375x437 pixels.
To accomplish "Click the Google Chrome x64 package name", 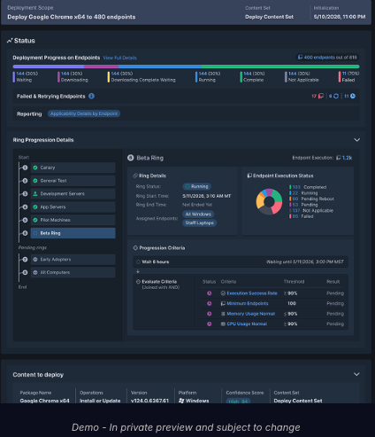I will [45, 401].
